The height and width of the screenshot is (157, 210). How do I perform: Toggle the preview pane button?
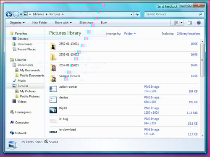[x=190, y=23]
